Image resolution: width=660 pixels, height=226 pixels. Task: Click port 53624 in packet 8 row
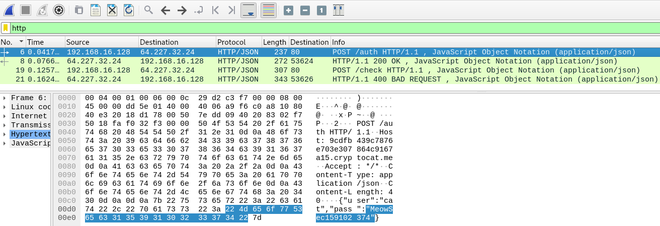(301, 61)
